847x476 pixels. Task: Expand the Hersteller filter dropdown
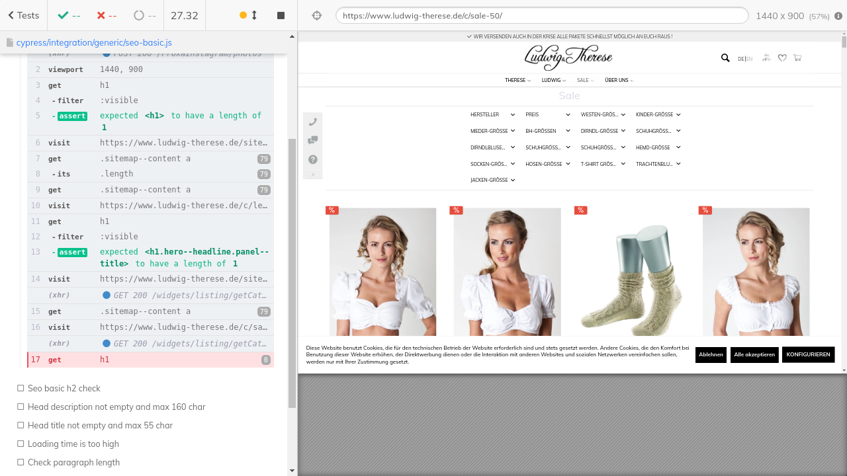pyautogui.click(x=492, y=114)
